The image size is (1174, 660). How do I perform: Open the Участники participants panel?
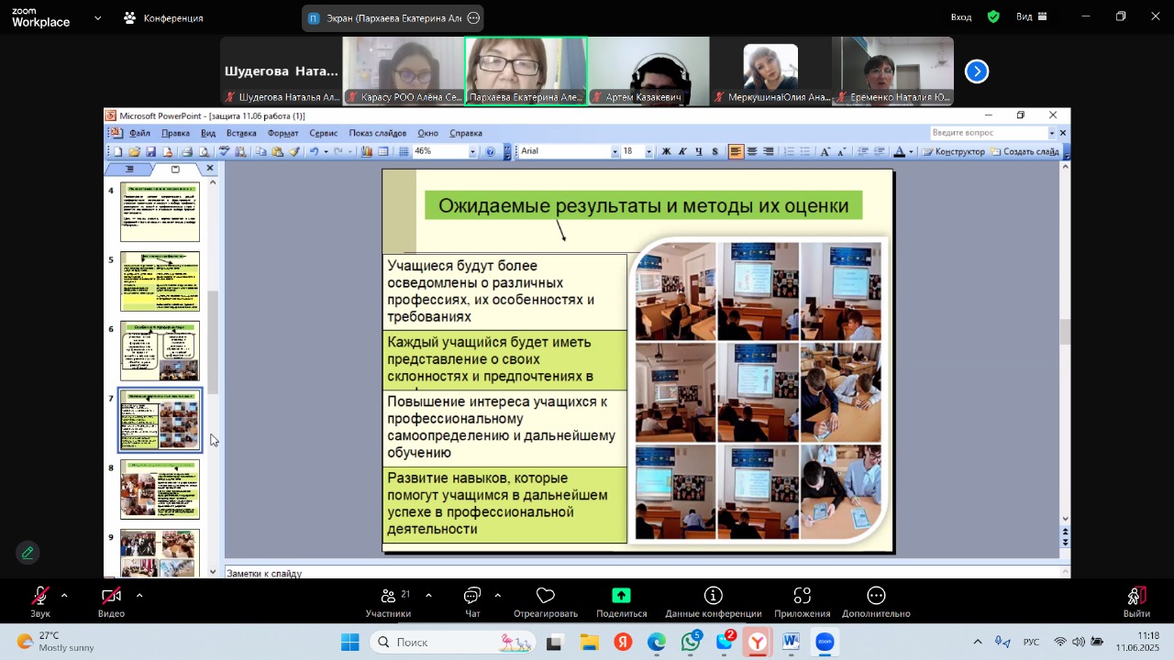[388, 600]
